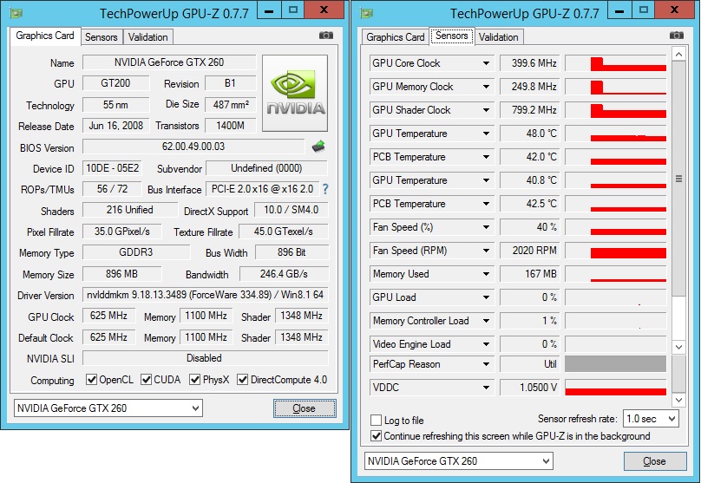The width and height of the screenshot is (701, 483).
Task: Click GPU-Z app icon in right title bar
Action: [x=367, y=13]
